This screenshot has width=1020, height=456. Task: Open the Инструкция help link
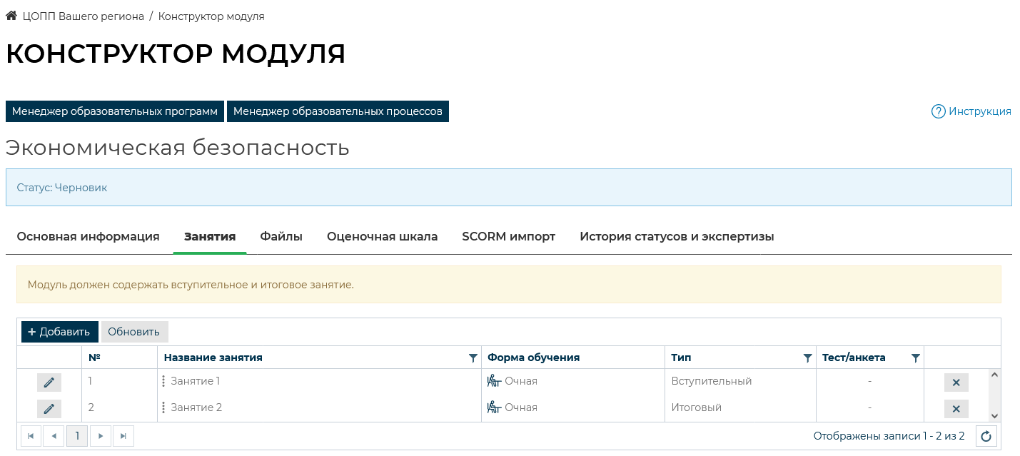click(971, 111)
